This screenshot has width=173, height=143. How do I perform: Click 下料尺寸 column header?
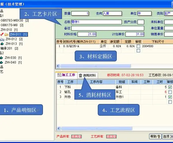tap(158, 42)
